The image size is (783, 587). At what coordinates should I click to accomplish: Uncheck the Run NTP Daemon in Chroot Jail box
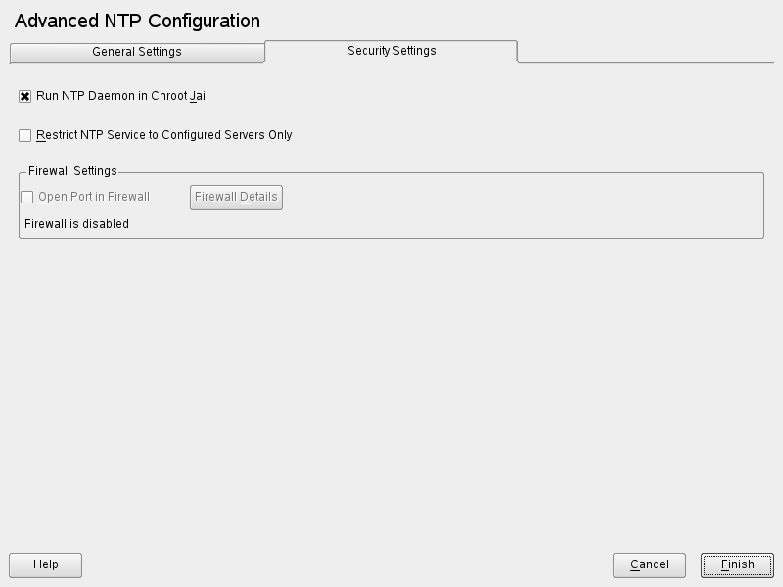pyautogui.click(x=25, y=97)
